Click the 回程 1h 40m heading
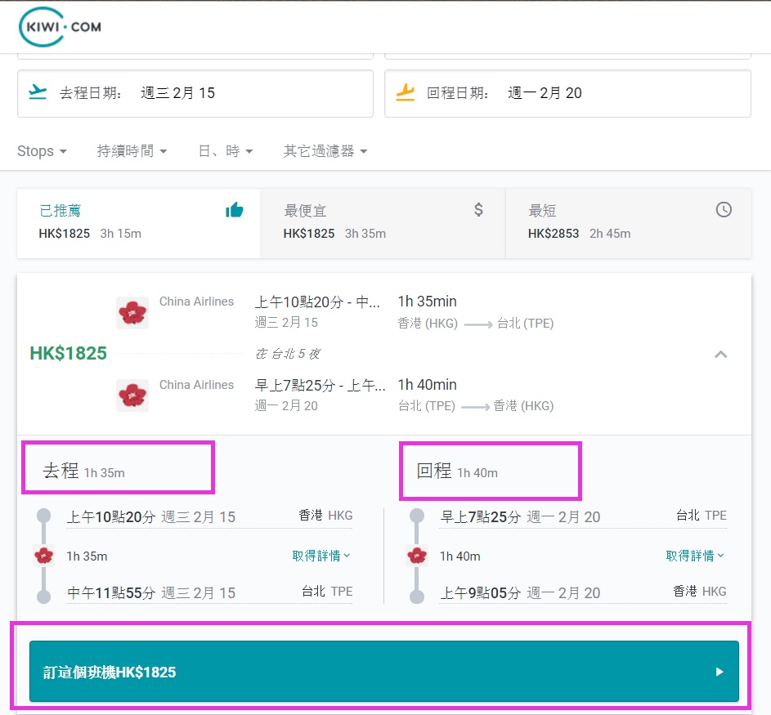771x715 pixels. pos(457,471)
